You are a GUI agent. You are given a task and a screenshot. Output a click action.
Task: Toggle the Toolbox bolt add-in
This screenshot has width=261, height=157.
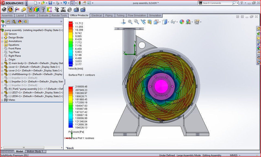click(43, 10)
